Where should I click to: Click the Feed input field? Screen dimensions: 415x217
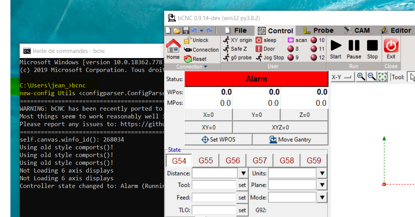click(214, 197)
